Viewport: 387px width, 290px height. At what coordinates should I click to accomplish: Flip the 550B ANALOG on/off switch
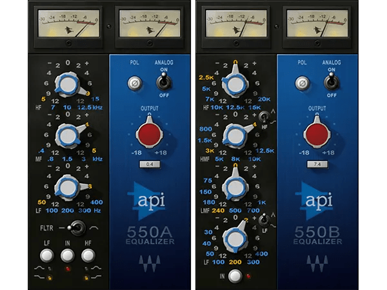(332, 82)
